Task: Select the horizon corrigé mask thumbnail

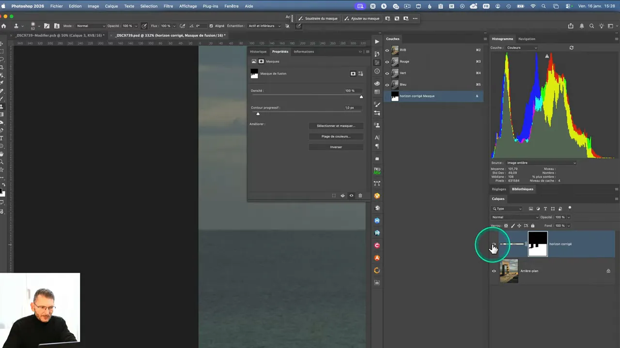Action: click(x=538, y=244)
